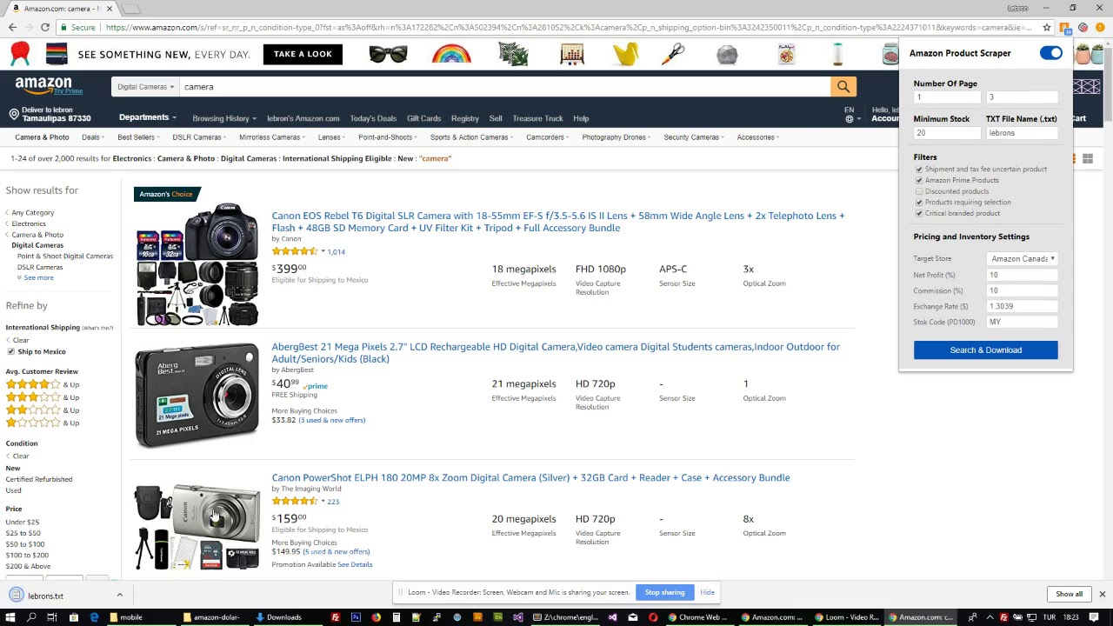Viewport: 1113px width, 626px height.
Task: Select the grid view icon above results
Action: [1088, 158]
